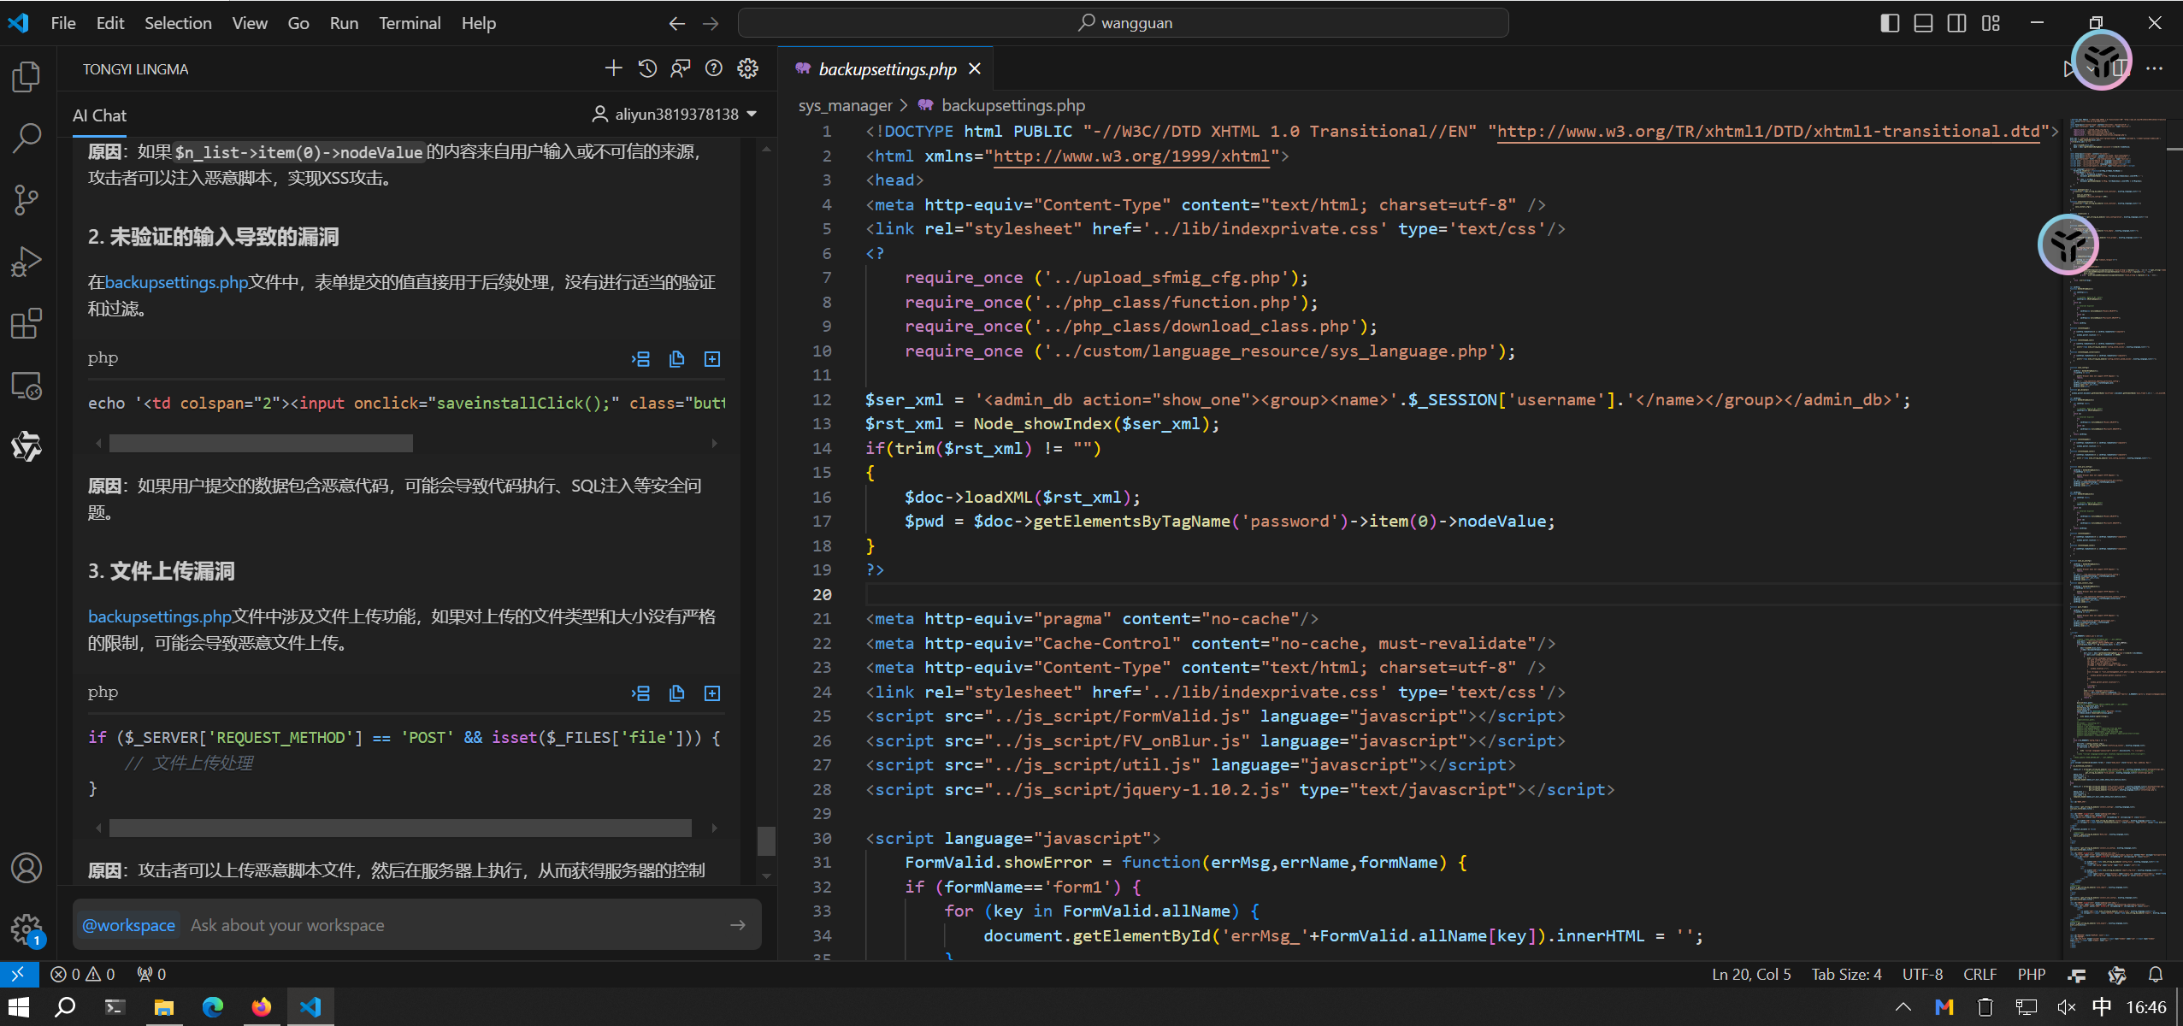Open the File menu
The height and width of the screenshot is (1026, 2183).
pyautogui.click(x=63, y=23)
